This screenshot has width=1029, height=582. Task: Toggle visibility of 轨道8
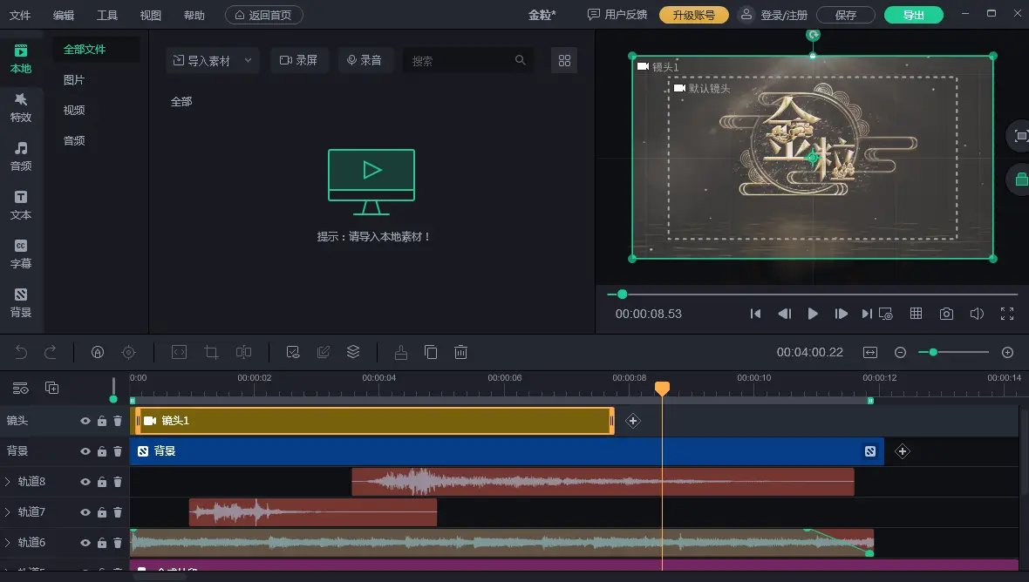point(85,482)
